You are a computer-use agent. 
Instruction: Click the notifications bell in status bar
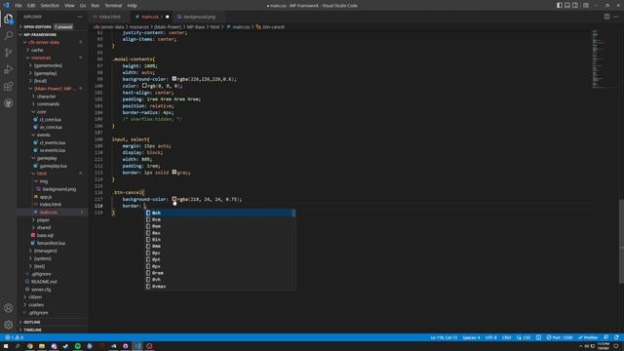click(616, 337)
